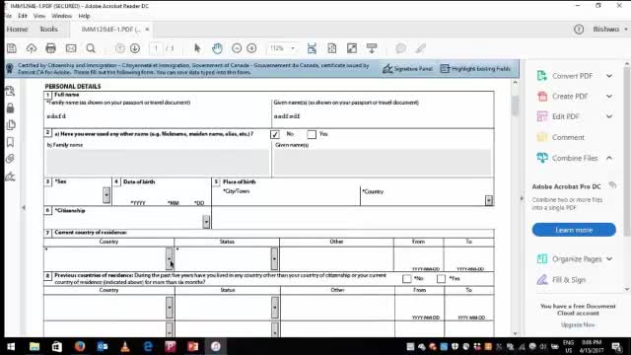Open the Signatures side panel
Viewport: 631px width, 355px height.
(x=11, y=177)
